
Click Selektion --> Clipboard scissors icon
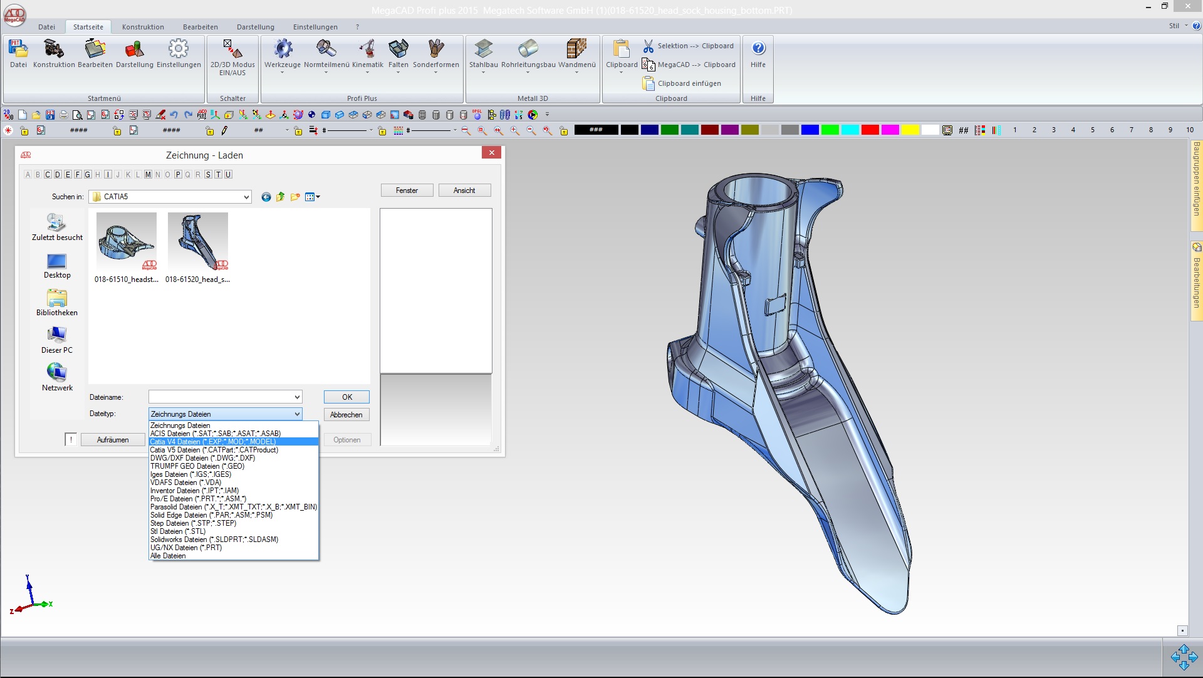click(648, 46)
